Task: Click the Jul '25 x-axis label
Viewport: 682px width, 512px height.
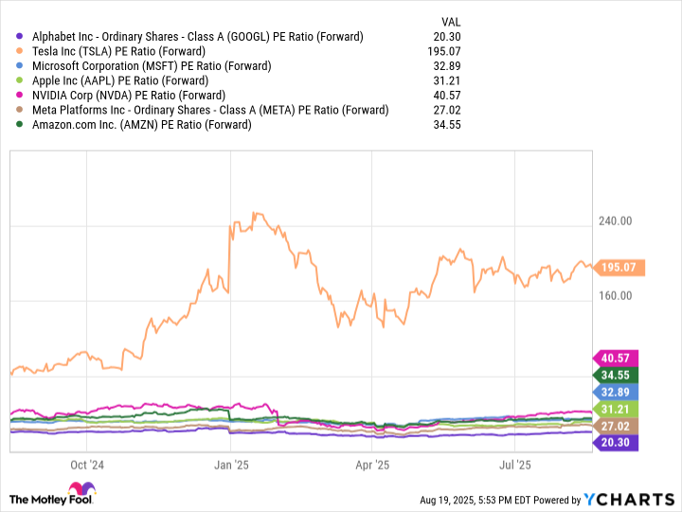Action: 515,465
